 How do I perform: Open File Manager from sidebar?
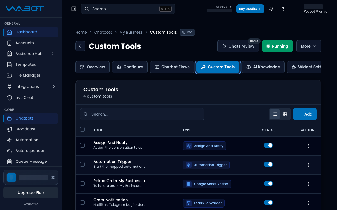pyautogui.click(x=31, y=75)
